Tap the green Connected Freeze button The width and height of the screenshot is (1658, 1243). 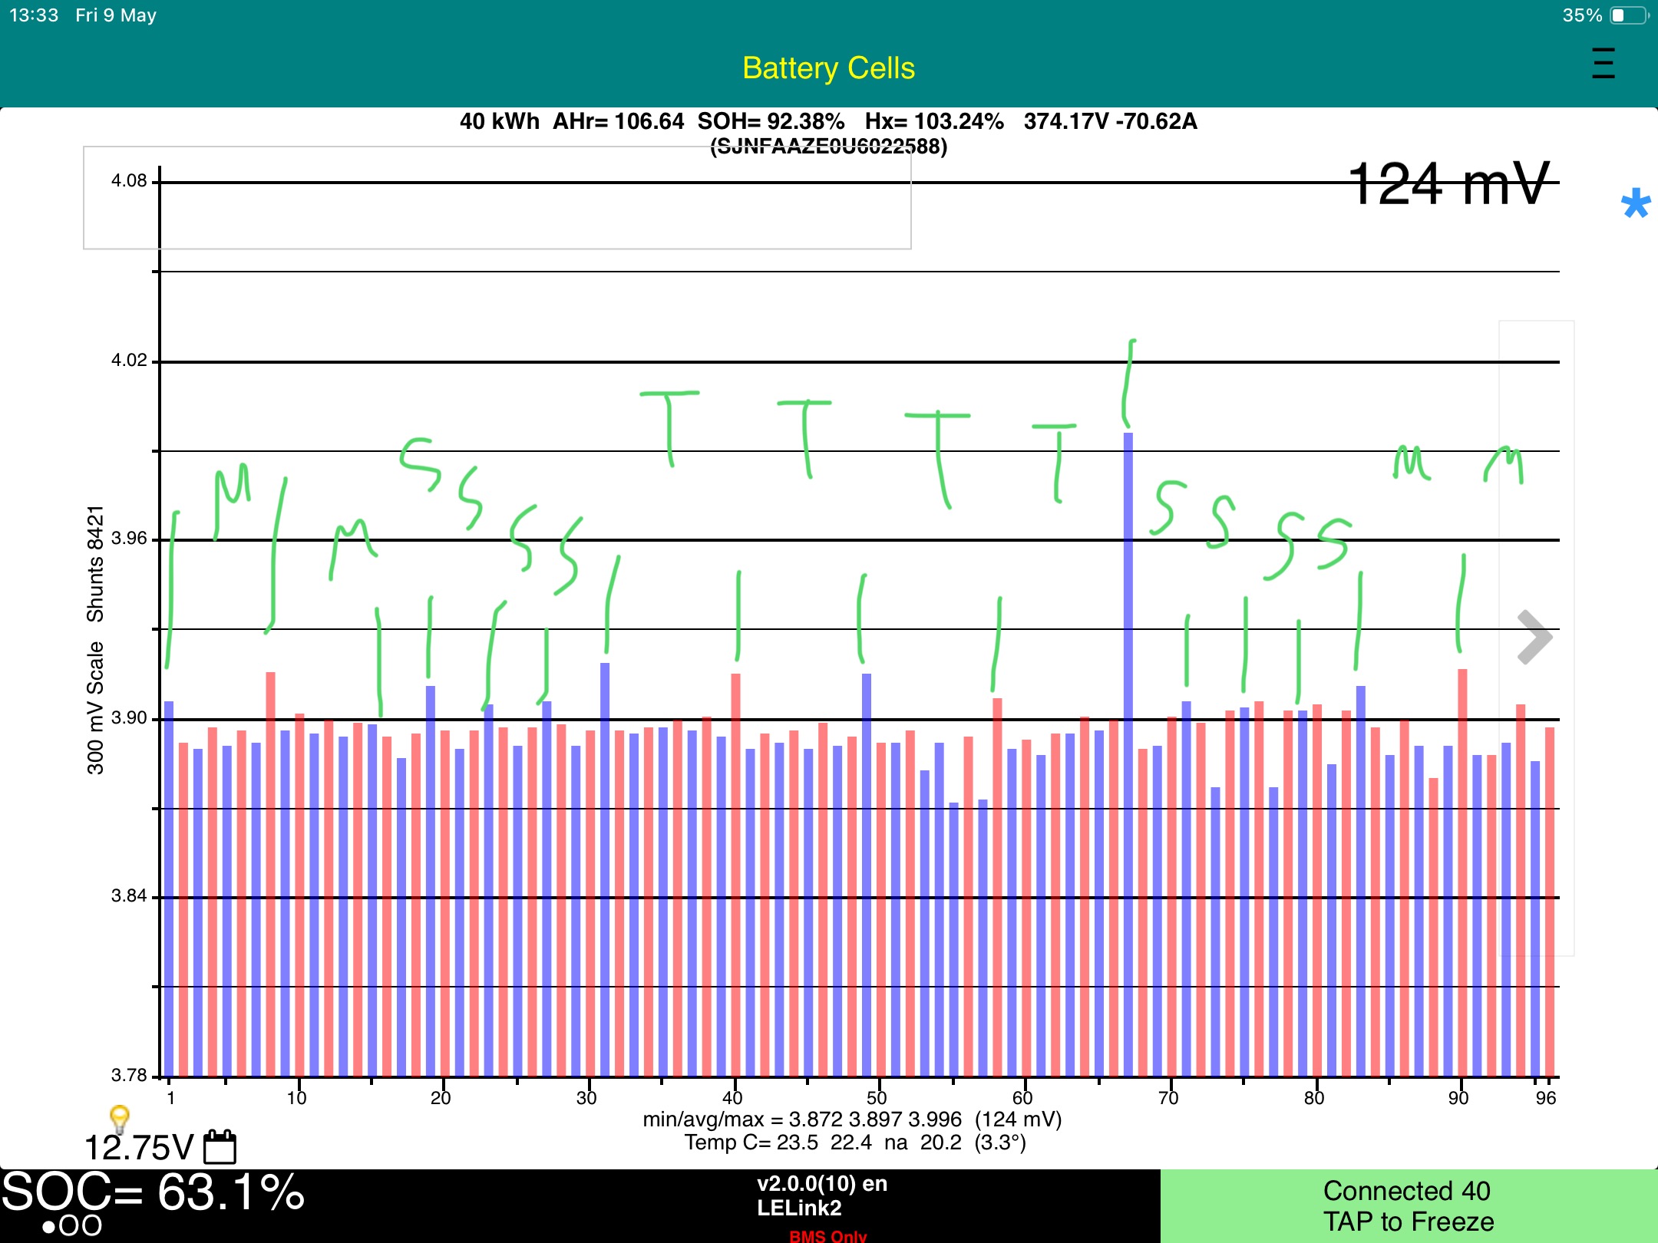click(1408, 1205)
